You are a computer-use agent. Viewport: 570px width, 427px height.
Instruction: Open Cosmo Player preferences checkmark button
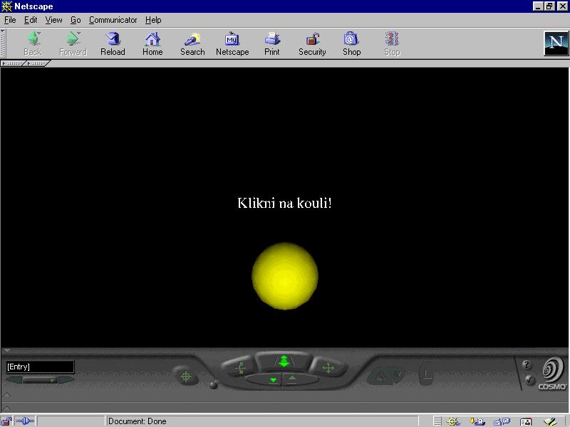(529, 380)
